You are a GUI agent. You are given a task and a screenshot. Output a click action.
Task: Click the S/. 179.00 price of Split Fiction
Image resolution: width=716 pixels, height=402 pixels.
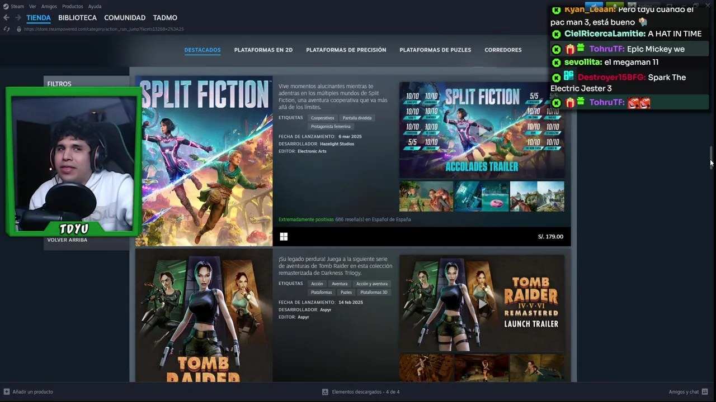[550, 237]
